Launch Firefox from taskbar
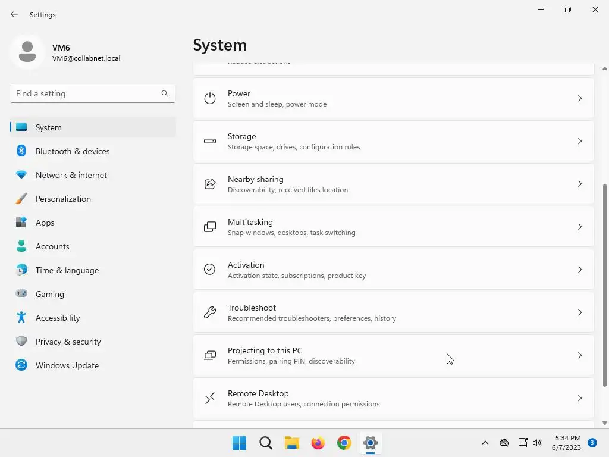The image size is (609, 457). pyautogui.click(x=318, y=443)
